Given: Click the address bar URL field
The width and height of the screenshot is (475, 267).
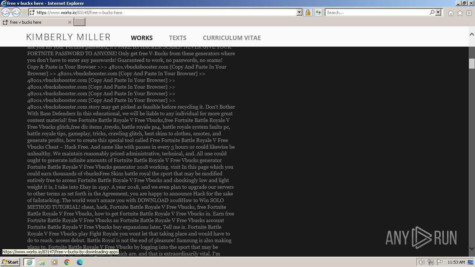Looking at the screenshot, I should (166, 12).
